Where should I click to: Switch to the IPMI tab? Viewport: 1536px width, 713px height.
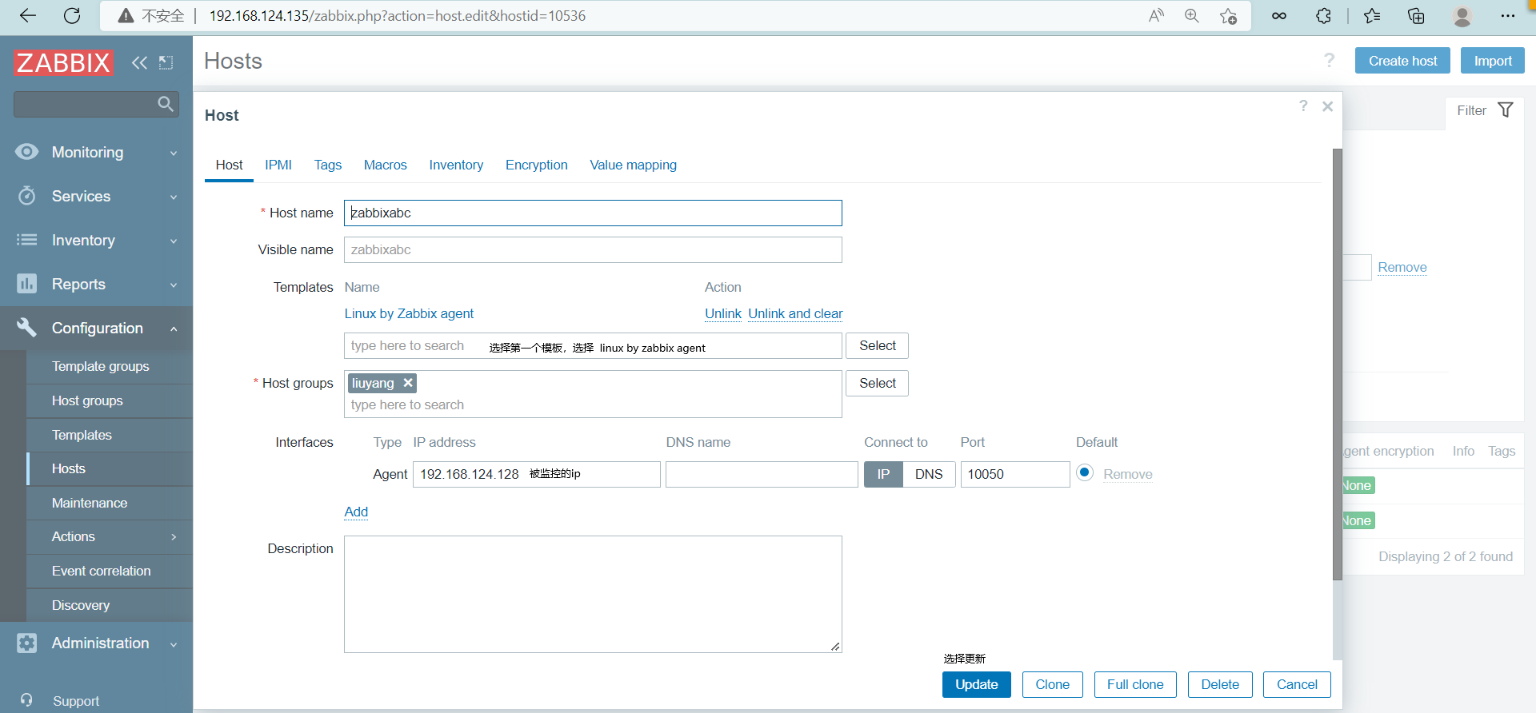[x=278, y=165]
